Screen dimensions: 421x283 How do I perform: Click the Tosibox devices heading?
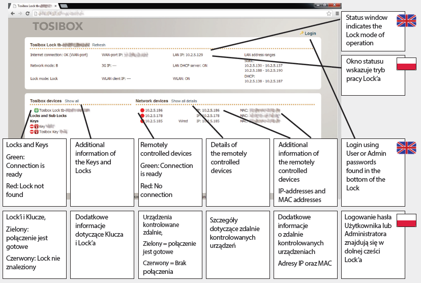(46, 101)
